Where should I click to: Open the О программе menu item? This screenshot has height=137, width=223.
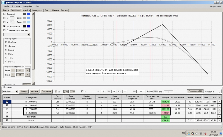click(215, 6)
